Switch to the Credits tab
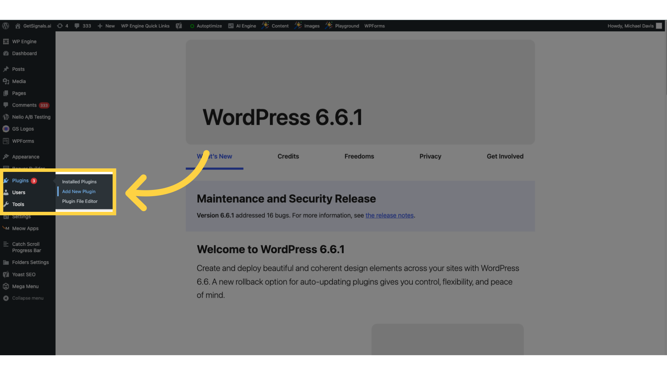 (288, 156)
